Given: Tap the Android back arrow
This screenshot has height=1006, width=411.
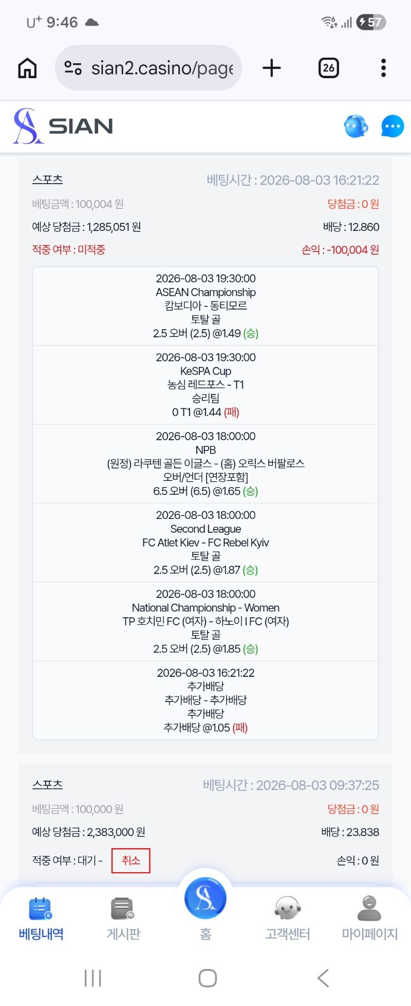Looking at the screenshot, I should point(323,978).
